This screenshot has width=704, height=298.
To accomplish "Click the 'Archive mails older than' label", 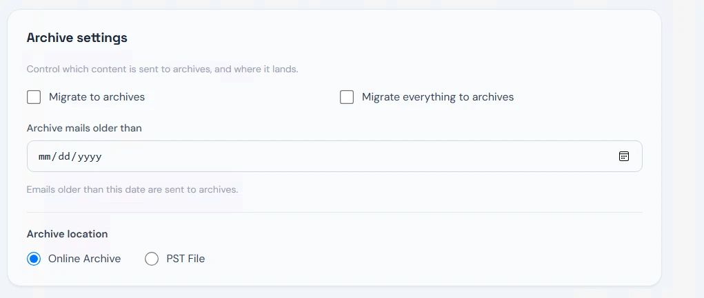I will [x=84, y=128].
